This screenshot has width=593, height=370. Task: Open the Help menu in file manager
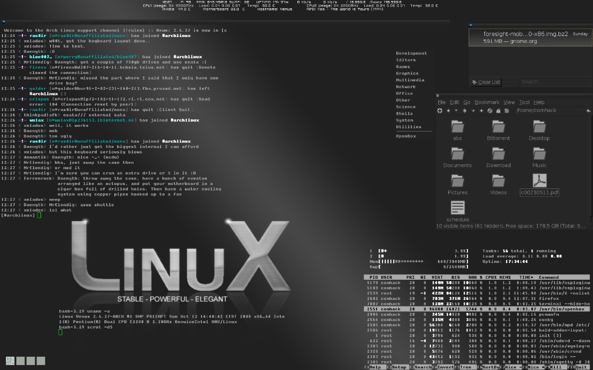pos(539,102)
